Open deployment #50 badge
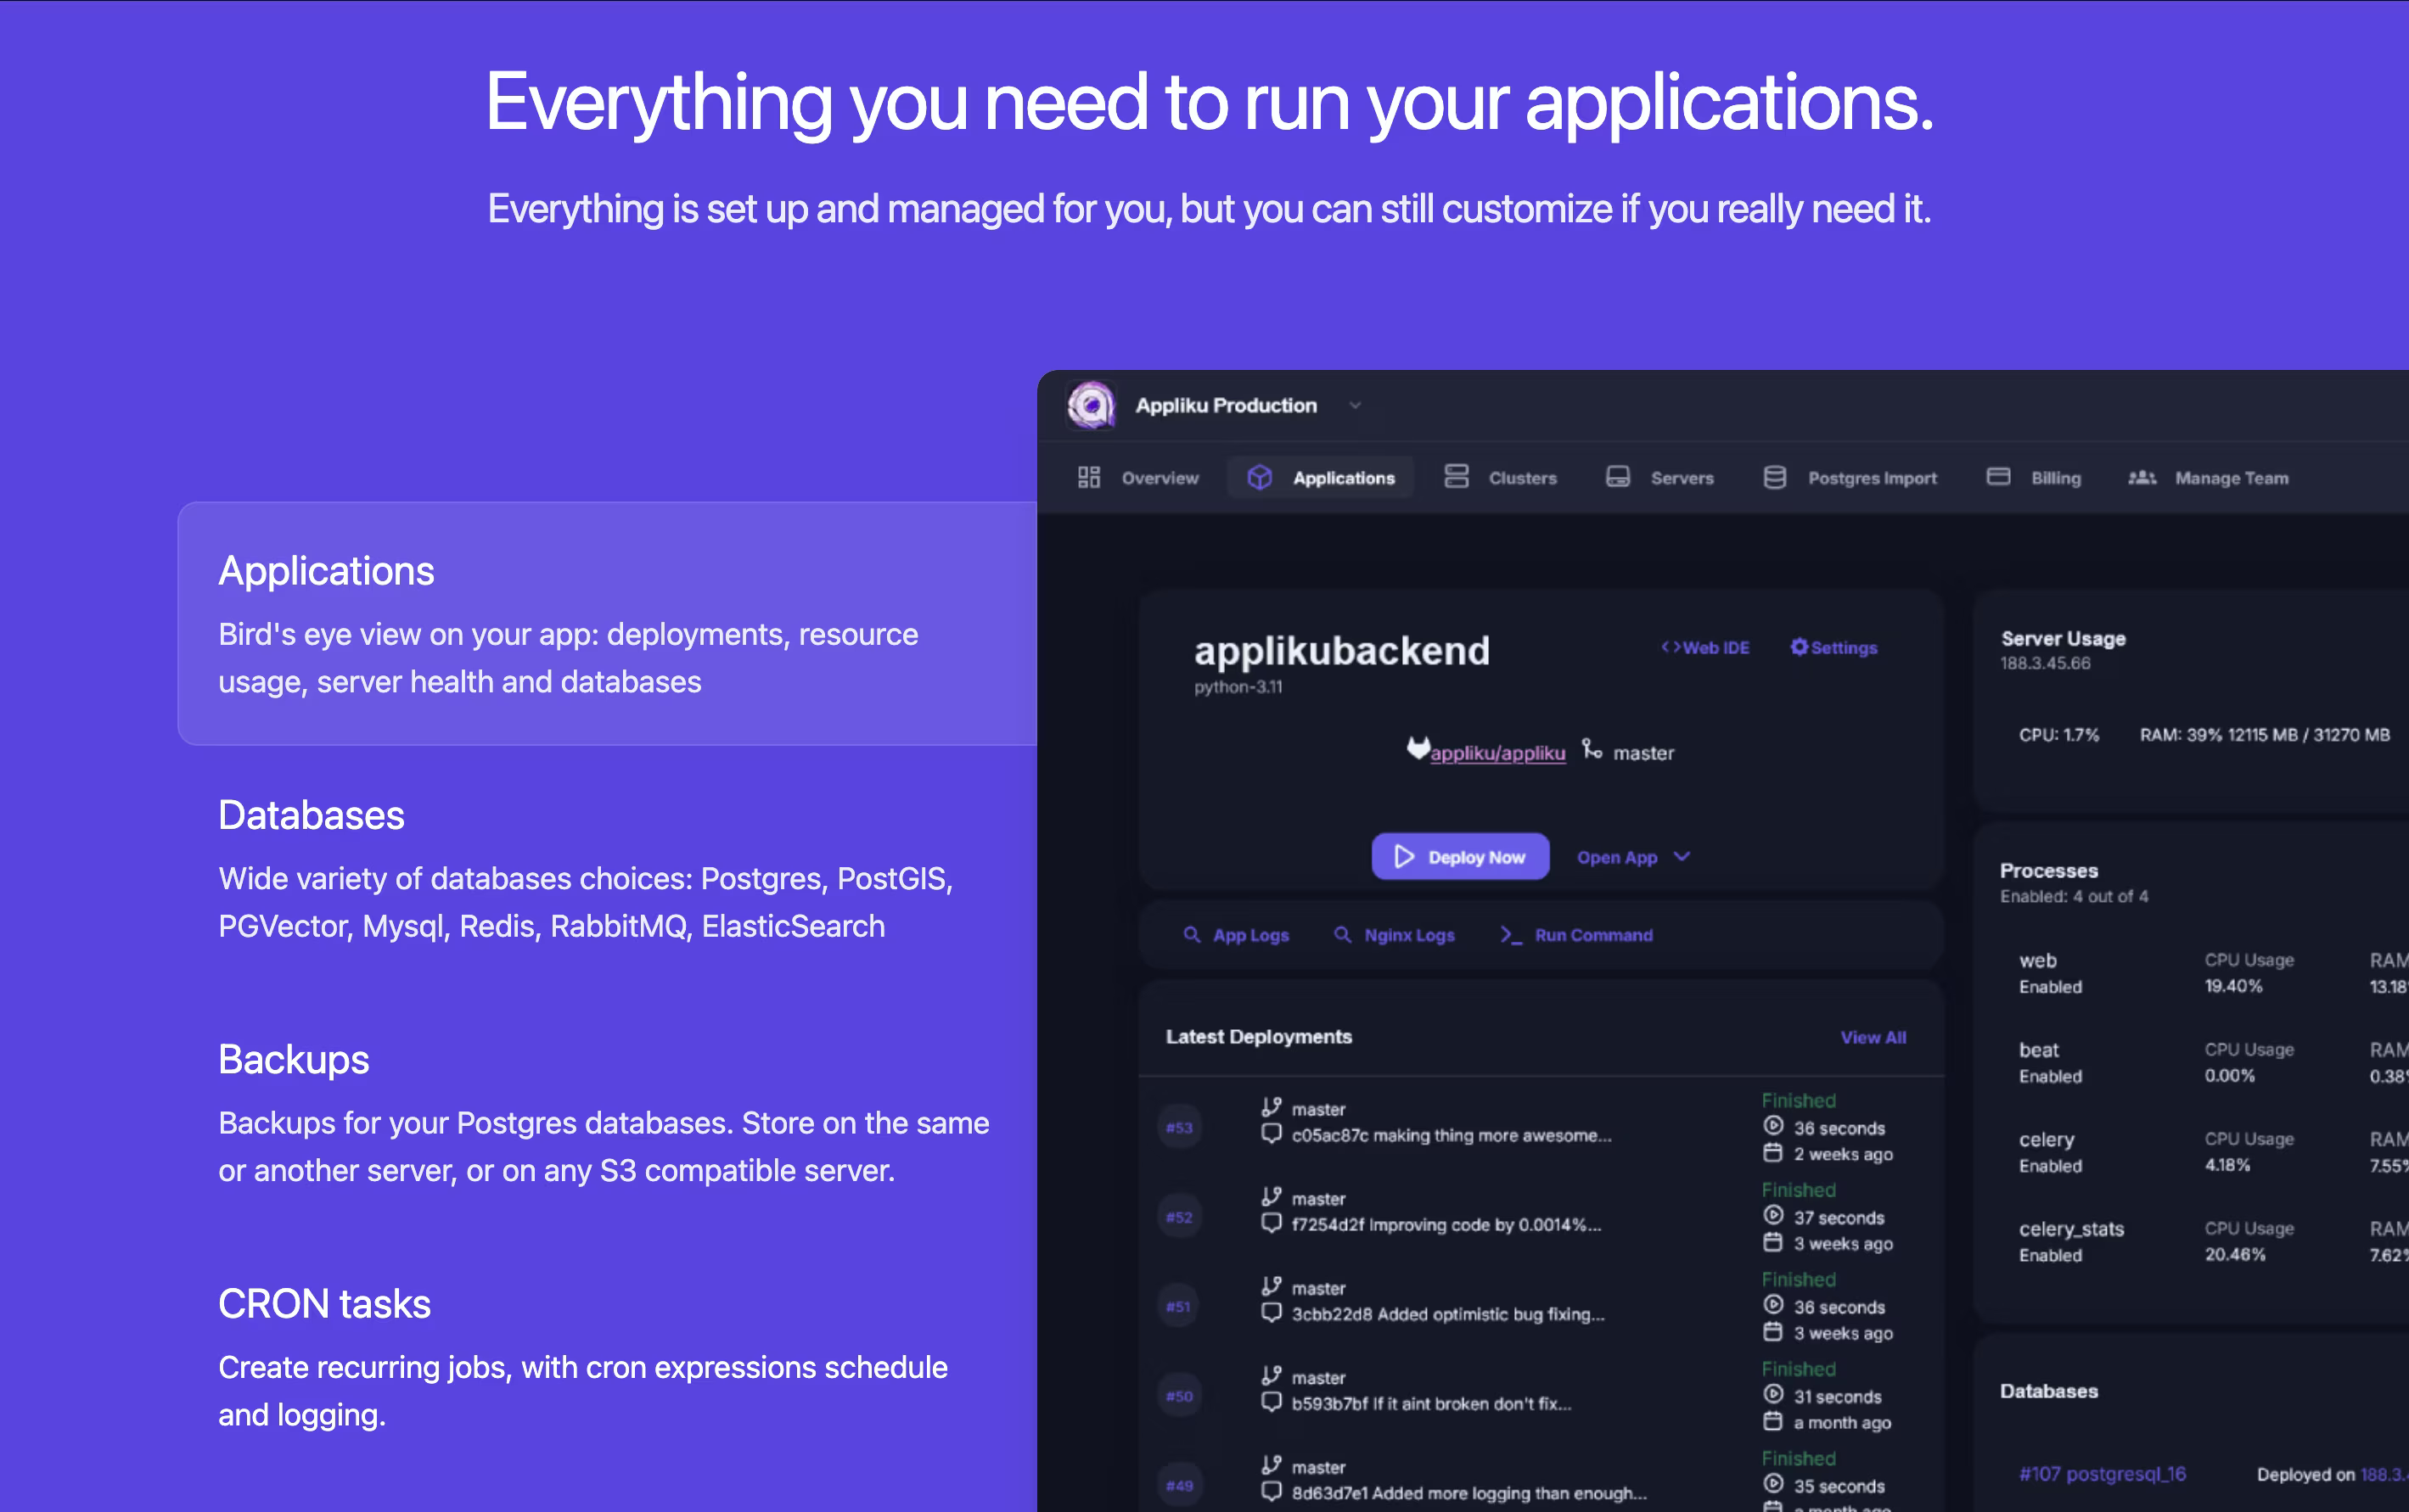The image size is (2409, 1512). [x=1180, y=1396]
